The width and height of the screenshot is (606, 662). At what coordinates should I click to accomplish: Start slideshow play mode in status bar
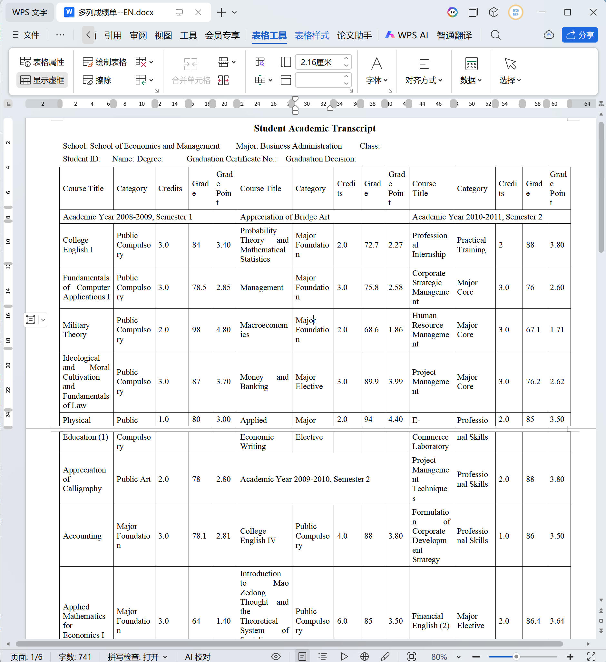click(x=344, y=657)
